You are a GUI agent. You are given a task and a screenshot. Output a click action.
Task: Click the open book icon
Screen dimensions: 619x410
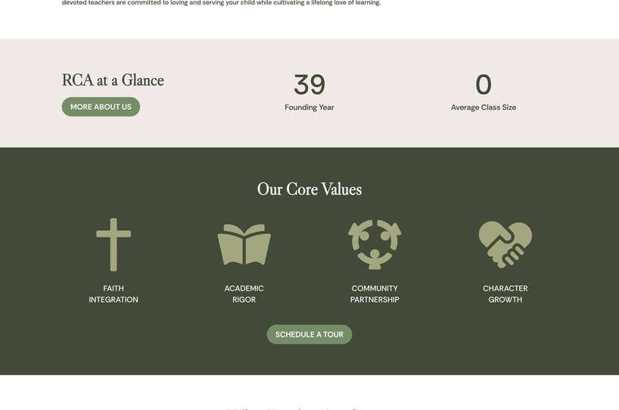click(244, 244)
